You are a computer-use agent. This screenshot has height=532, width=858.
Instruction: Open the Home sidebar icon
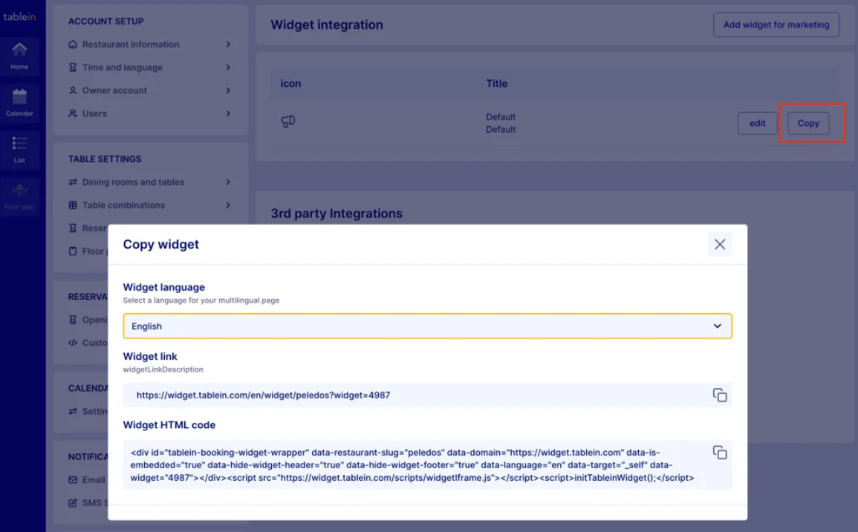point(19,56)
